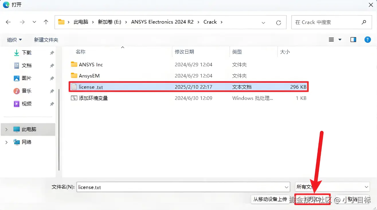This screenshot has width=377, height=210.
Task: Click the ANSYS Inc folder icon
Action: [x=74, y=64]
